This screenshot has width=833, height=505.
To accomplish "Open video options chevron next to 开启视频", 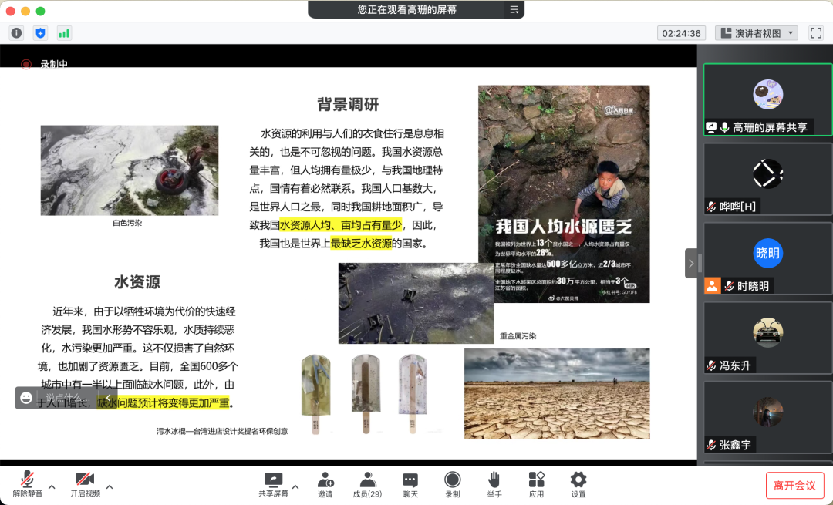I will (110, 487).
